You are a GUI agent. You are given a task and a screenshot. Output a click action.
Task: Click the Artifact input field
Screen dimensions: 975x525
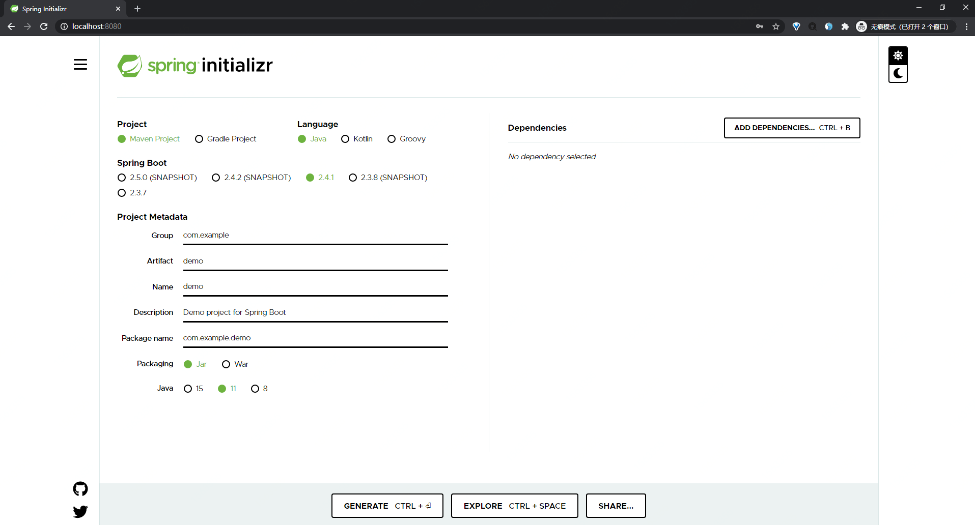316,261
